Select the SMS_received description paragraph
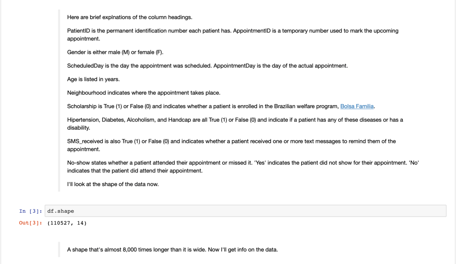Viewport: 456px width, 264px height. point(231,145)
